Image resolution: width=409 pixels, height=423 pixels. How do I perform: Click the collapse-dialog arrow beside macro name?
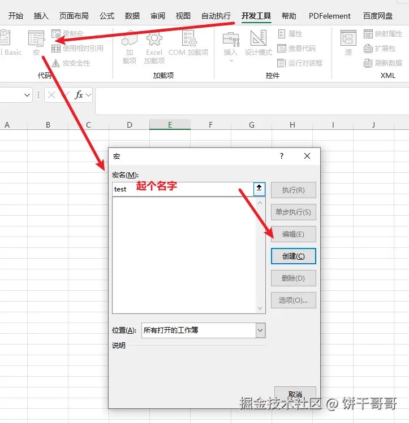click(x=259, y=189)
